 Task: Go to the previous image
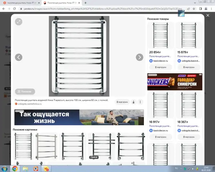(19, 57)
